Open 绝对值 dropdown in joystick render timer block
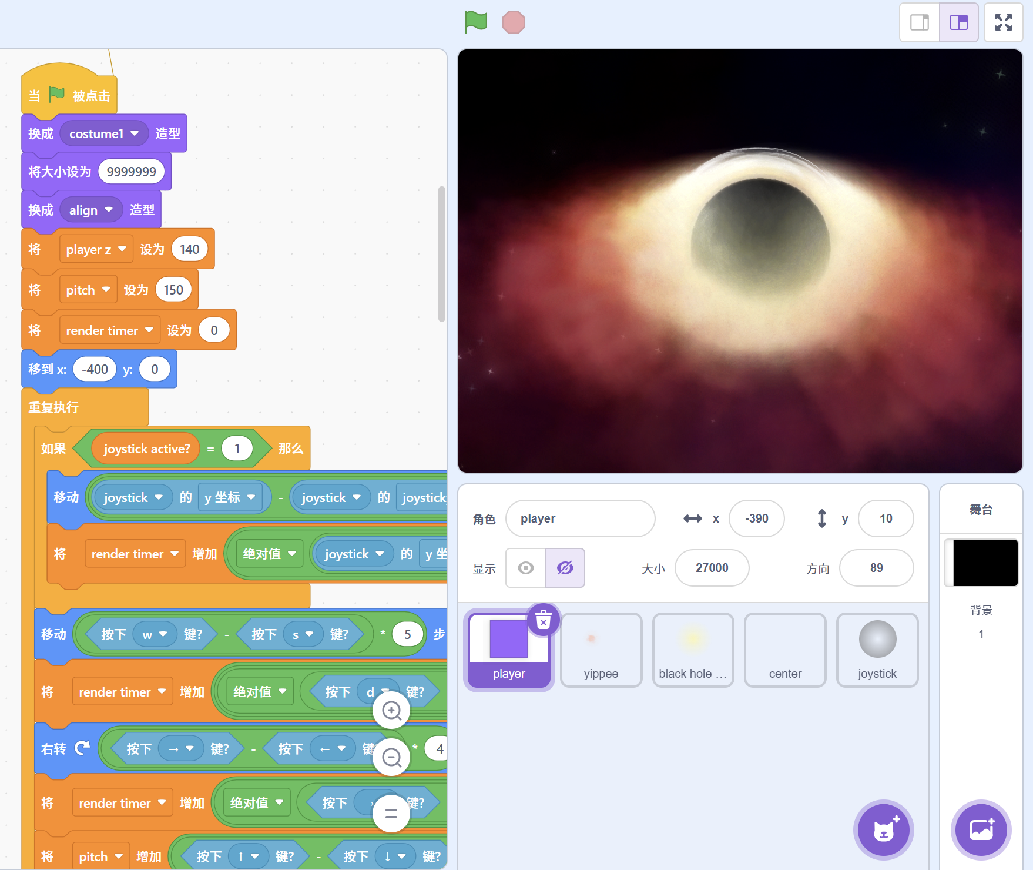 click(269, 554)
